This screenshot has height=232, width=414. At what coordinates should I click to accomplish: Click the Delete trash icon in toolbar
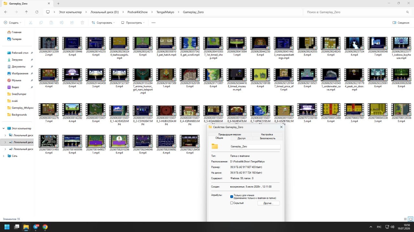[82, 23]
